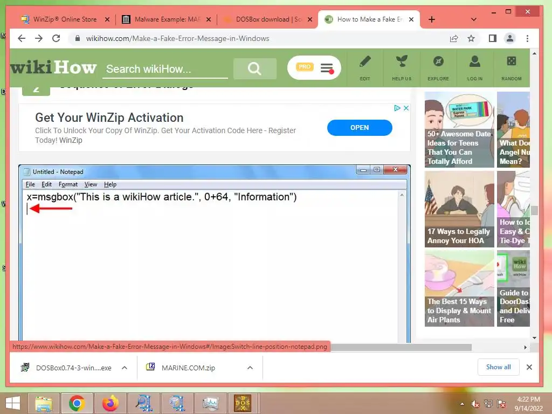Open Chrome three-dot menu
The width and height of the screenshot is (552, 414).
click(527, 38)
